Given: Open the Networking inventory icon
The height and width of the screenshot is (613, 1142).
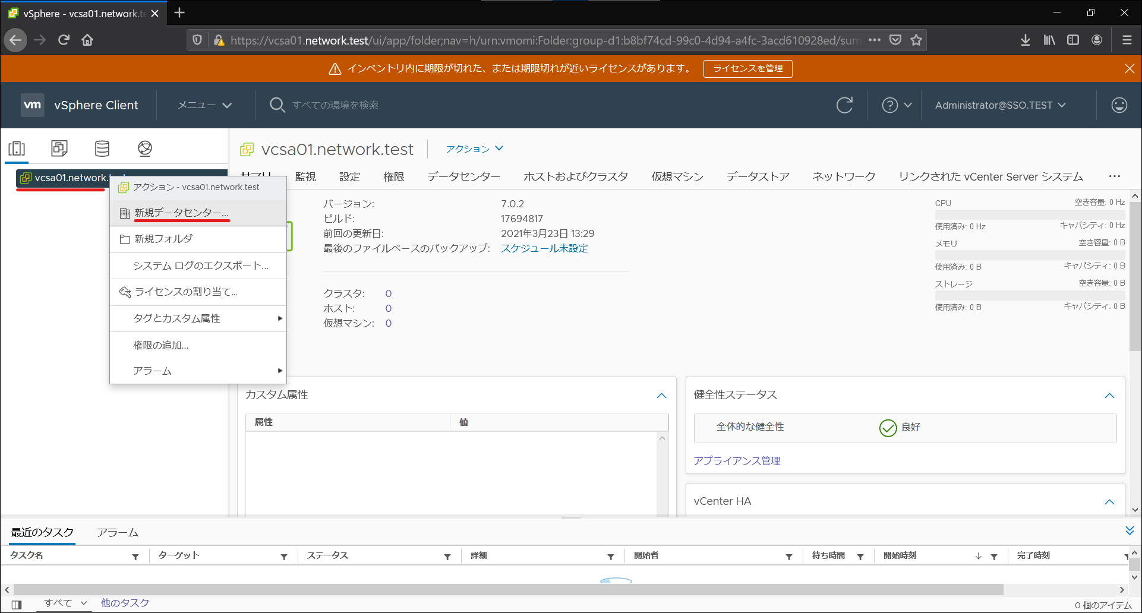Looking at the screenshot, I should click(x=145, y=148).
